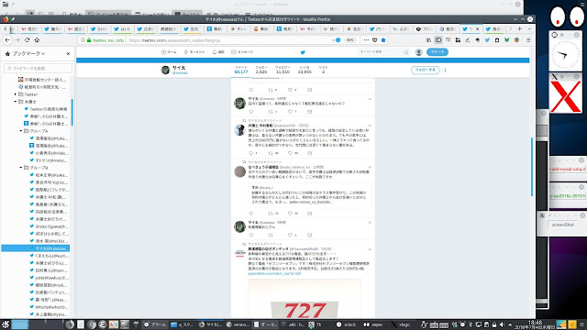Click in the bookmarks search field
Image resolution: width=587 pixels, height=330 pixels.
38,68
